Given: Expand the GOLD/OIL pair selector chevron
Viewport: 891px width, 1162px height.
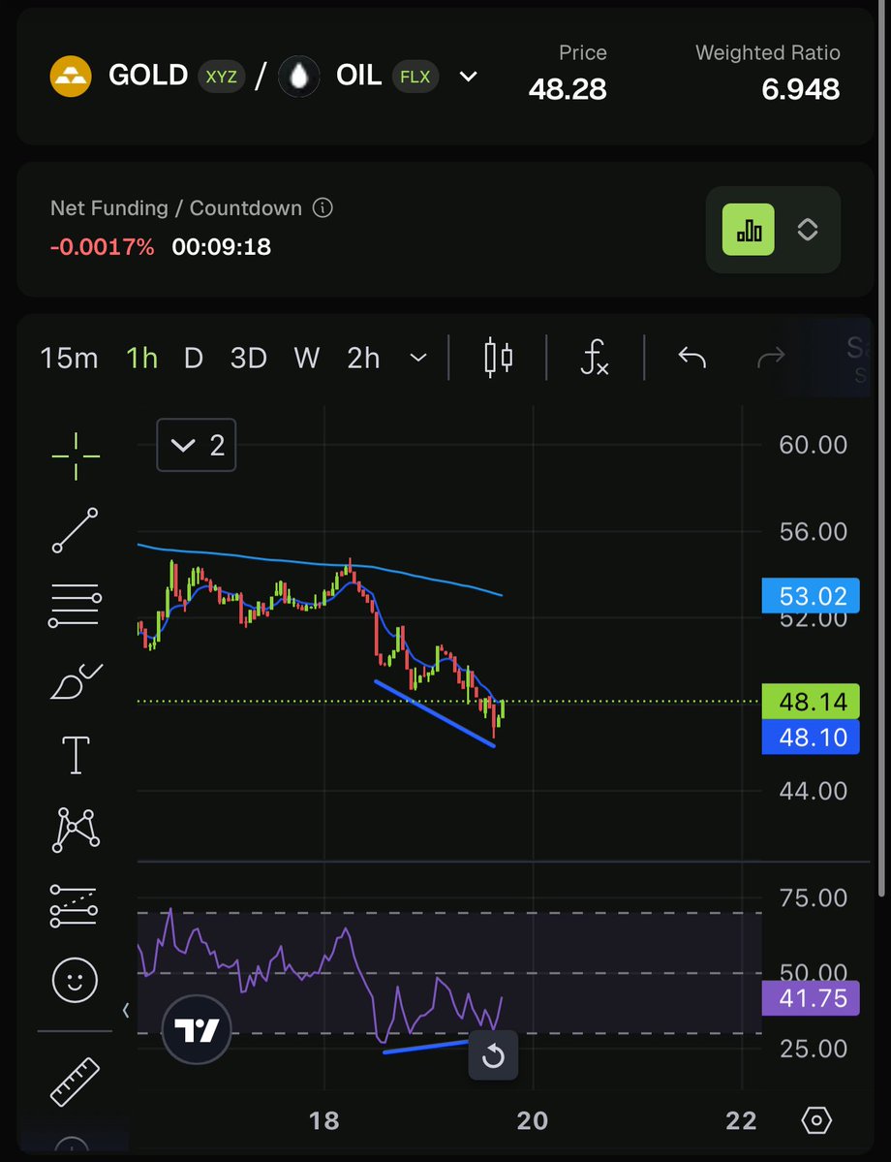Looking at the screenshot, I should coord(468,77).
